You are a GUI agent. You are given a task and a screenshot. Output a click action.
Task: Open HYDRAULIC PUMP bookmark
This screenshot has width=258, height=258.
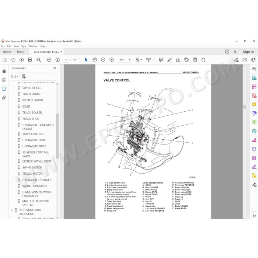click(34, 146)
